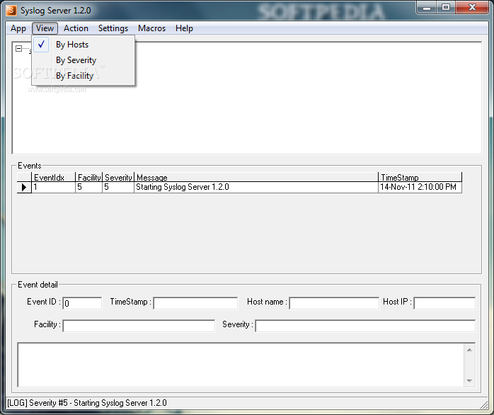The image size is (494, 415).
Task: Open the App menu
Action: point(18,28)
